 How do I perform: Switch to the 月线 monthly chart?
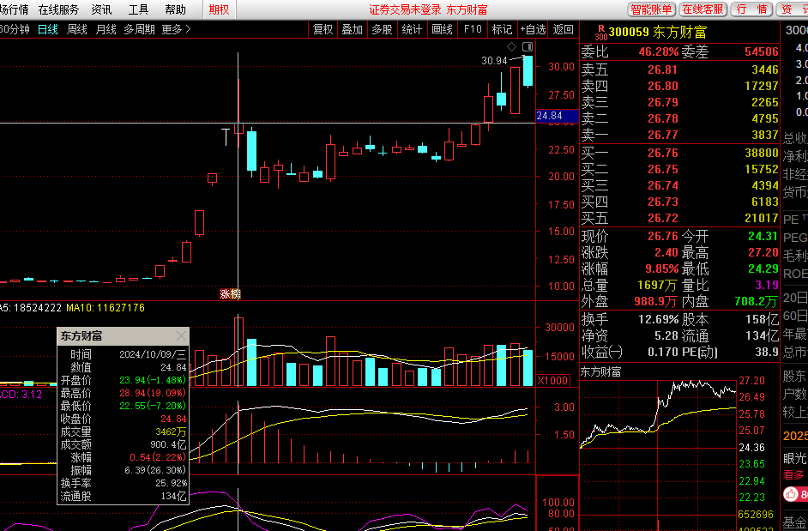click(106, 30)
